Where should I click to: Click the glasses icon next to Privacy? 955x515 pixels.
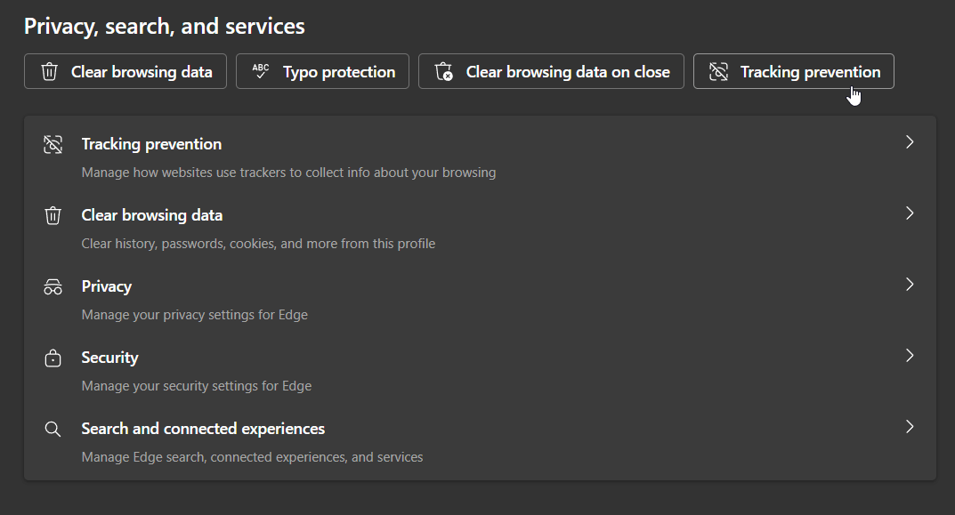[x=53, y=286]
